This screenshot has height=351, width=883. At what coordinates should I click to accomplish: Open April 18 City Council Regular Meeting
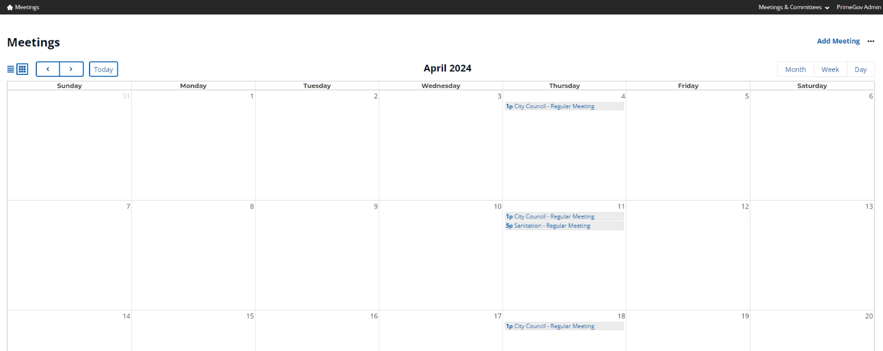pyautogui.click(x=564, y=326)
